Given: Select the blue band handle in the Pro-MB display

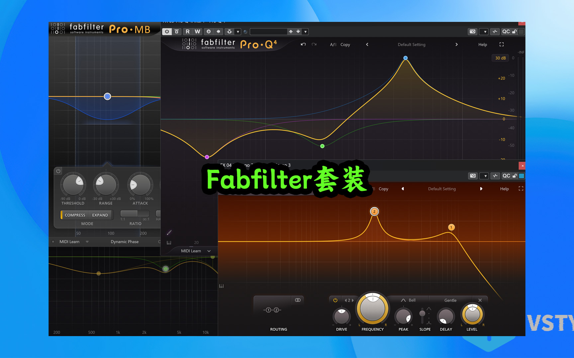Looking at the screenshot, I should pyautogui.click(x=107, y=96).
